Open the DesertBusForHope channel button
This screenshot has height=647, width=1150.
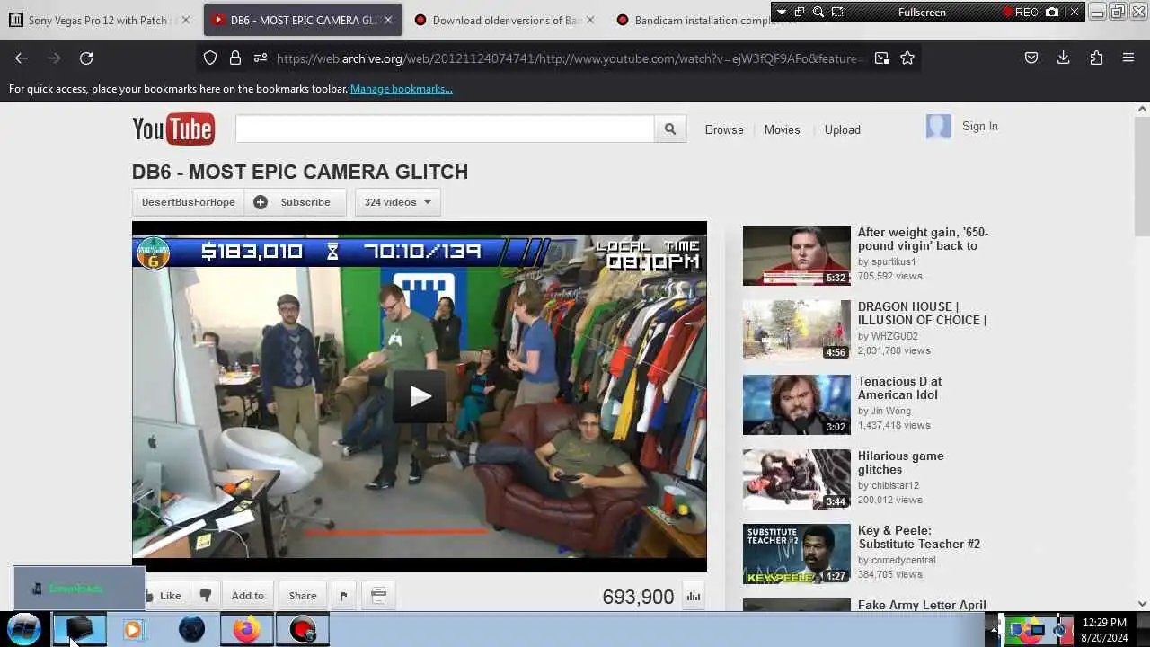click(188, 202)
